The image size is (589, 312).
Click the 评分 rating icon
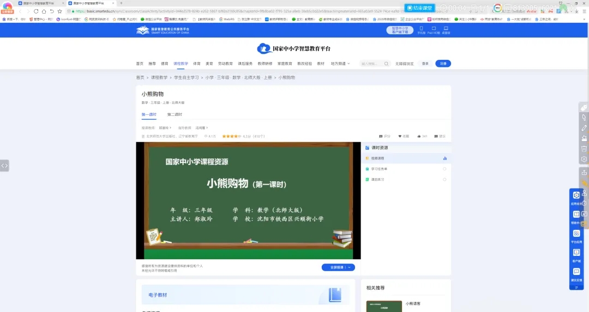pos(381,136)
